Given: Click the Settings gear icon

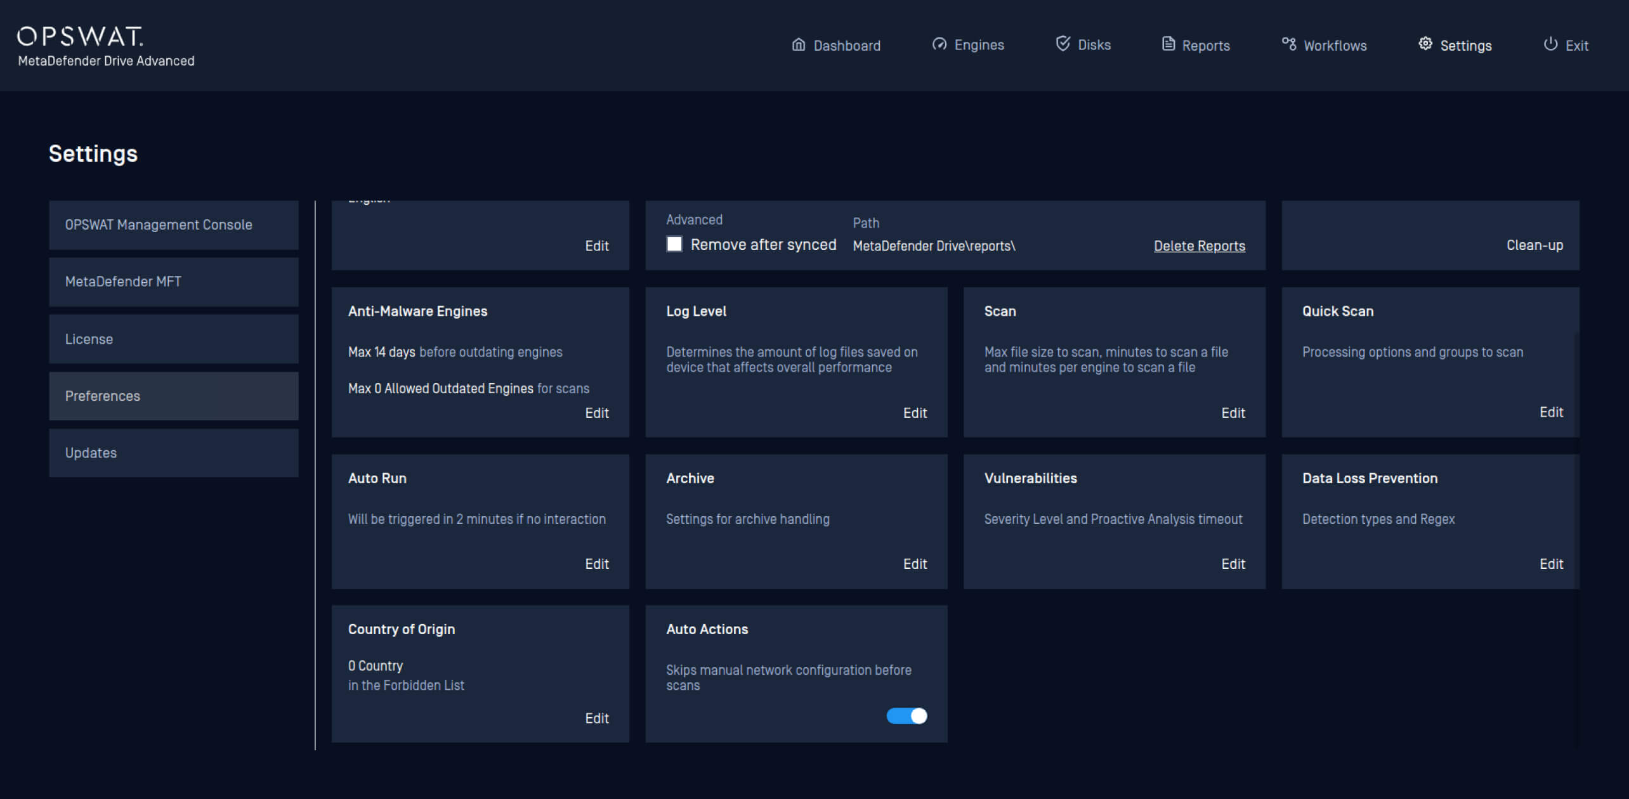Looking at the screenshot, I should [1425, 44].
